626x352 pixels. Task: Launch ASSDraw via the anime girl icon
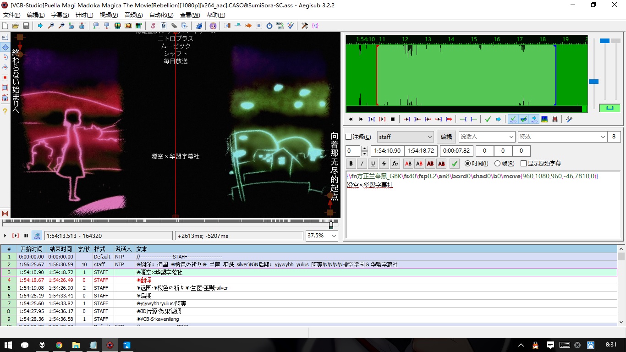pyautogui.click(x=213, y=26)
